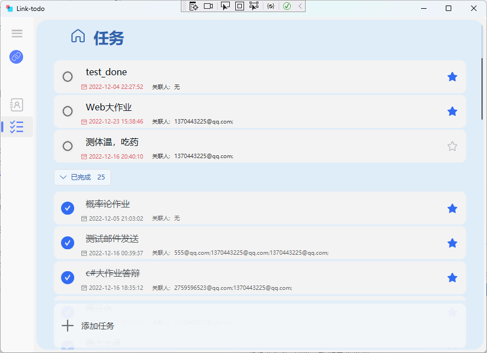
Task: Click the code braces icon in top toolbar
Action: (x=270, y=6)
